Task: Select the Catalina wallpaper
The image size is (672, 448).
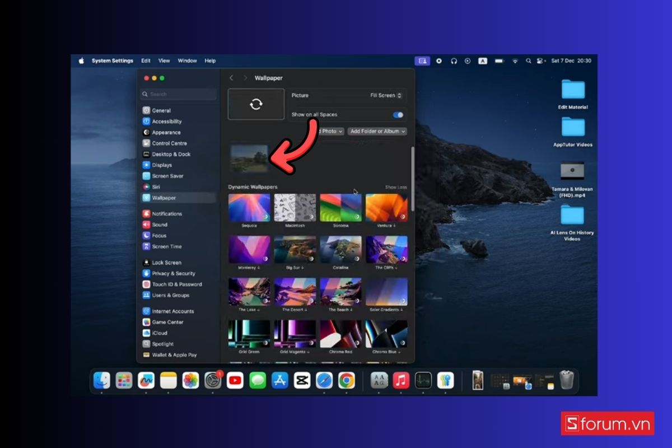Action: [340, 250]
